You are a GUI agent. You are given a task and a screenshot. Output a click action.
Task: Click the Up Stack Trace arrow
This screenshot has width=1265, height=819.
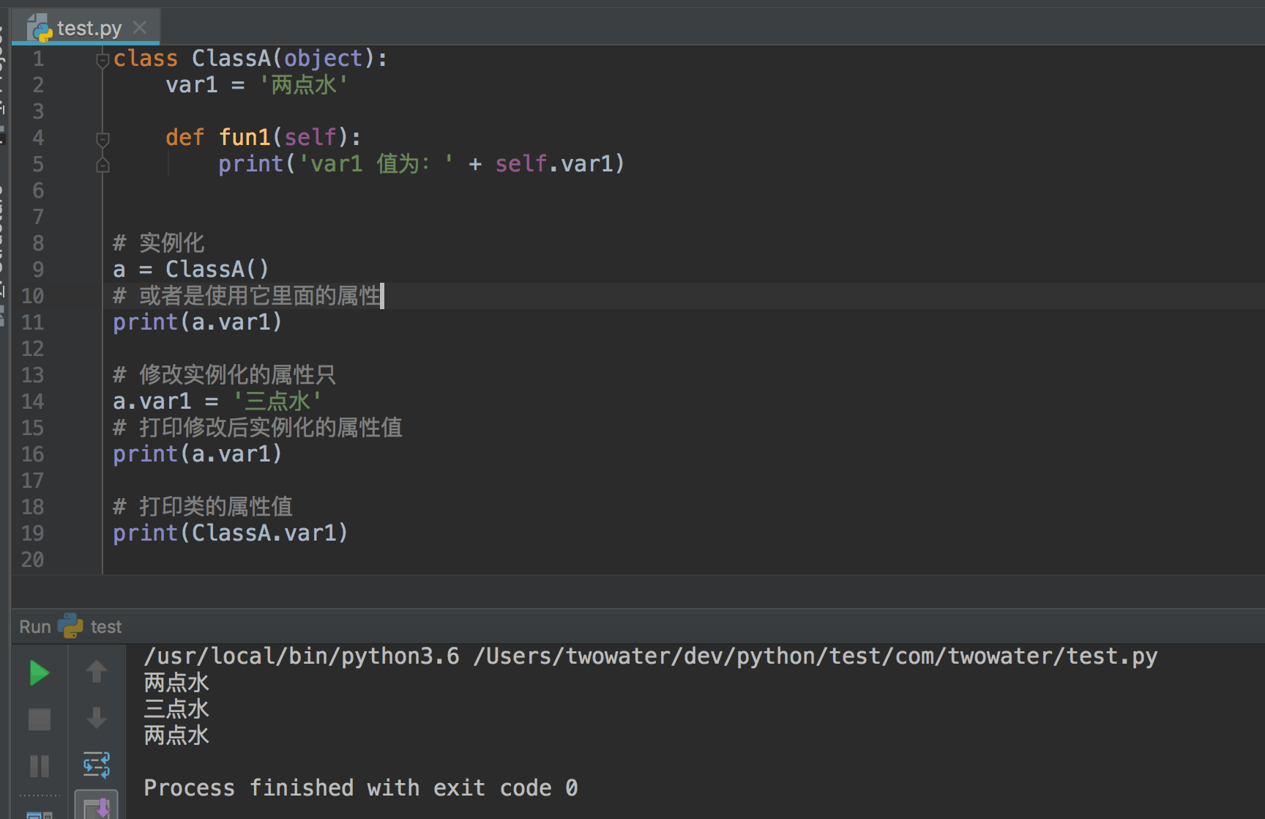97,671
